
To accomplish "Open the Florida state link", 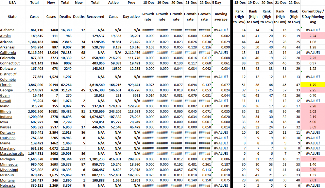I will [x=7, y=85].
